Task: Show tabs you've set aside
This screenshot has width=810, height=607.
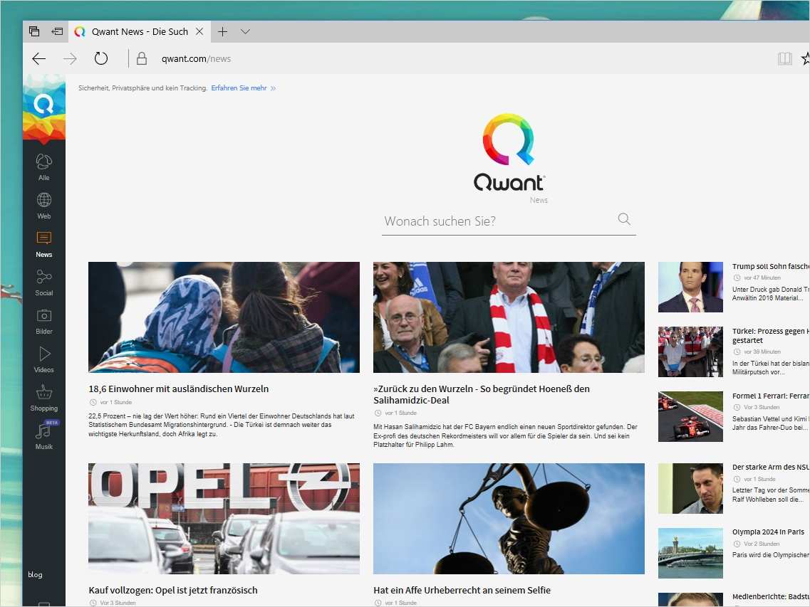Action: click(x=34, y=31)
